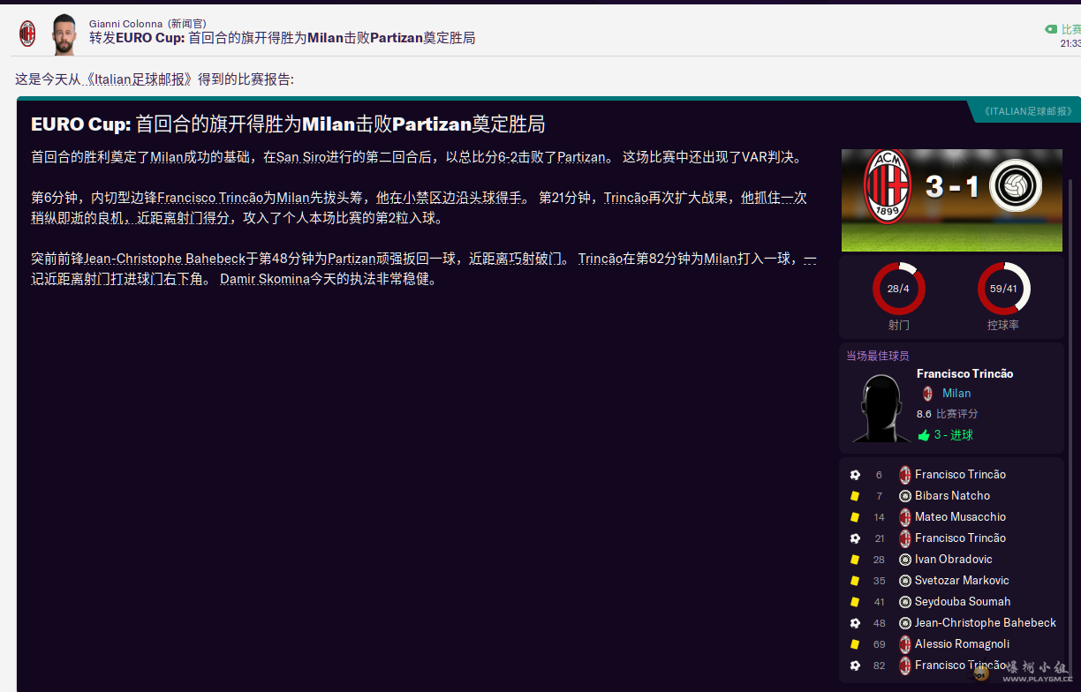1081x692 pixels.
Task: Click the shots 28/4 ring chart
Action: coord(898,289)
